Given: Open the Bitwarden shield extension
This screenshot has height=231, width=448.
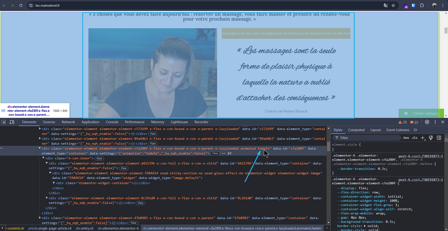Looking at the screenshot, I should 413,6.
